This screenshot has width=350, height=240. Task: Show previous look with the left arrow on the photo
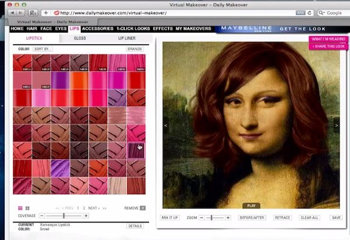pos(166,125)
